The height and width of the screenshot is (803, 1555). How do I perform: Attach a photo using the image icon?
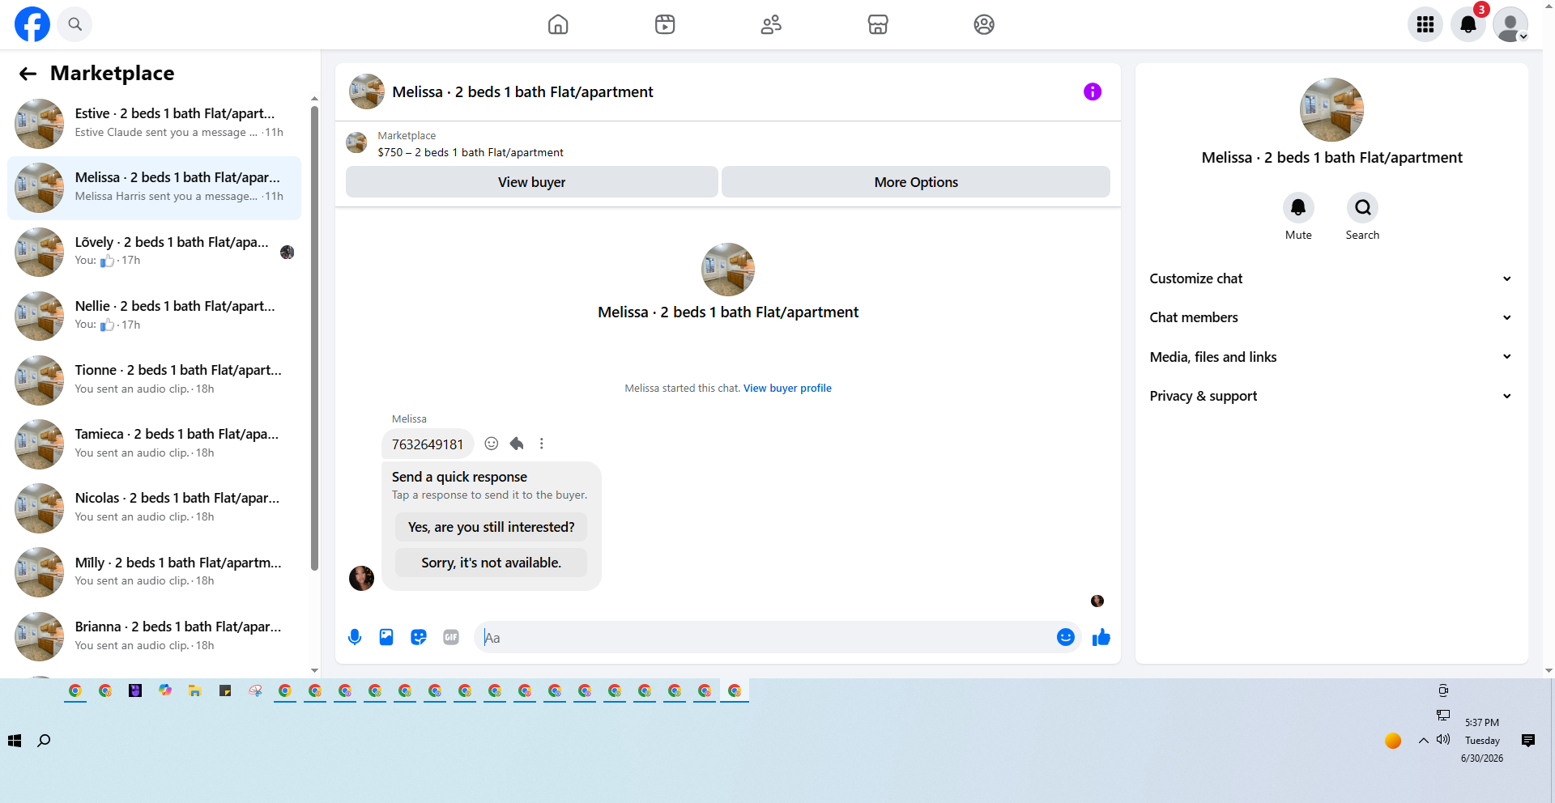coord(386,638)
